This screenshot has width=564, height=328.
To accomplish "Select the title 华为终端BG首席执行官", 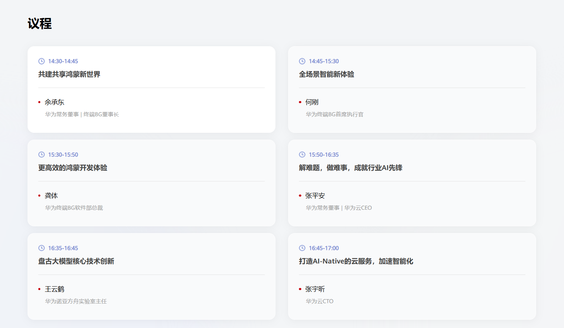I will coord(335,114).
